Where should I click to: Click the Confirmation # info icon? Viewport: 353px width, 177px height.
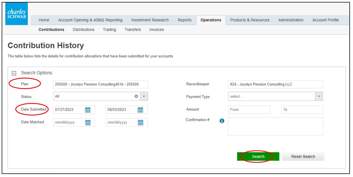point(222,121)
